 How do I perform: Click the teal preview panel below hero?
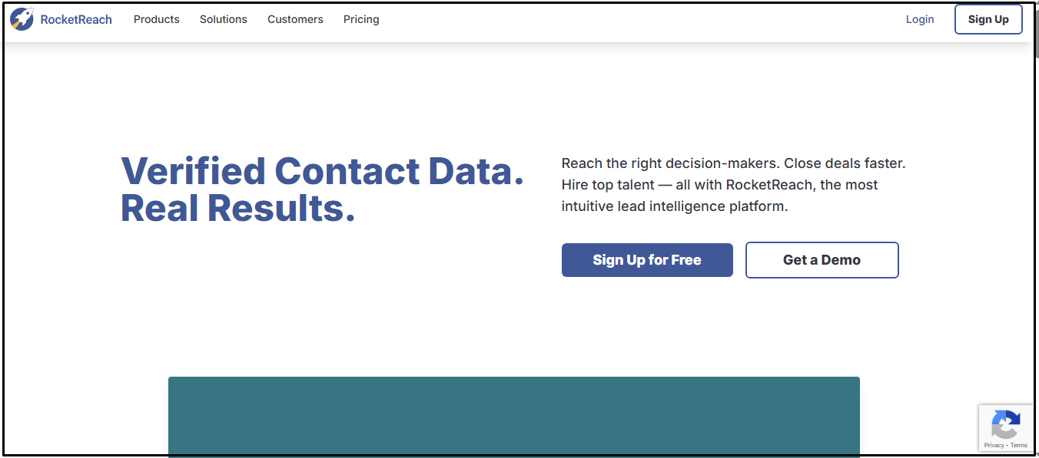point(513,417)
